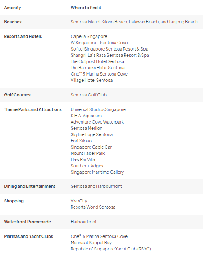This screenshot has width=215, height=258.
Task: Select the Beaches row label
Action: click(x=13, y=22)
